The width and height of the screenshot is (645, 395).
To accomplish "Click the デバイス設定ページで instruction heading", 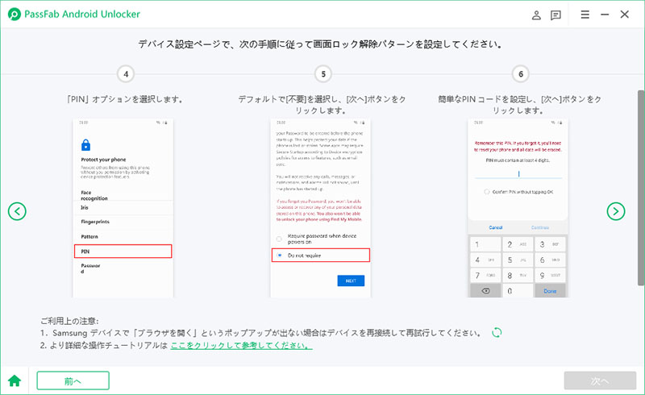I will (x=319, y=44).
